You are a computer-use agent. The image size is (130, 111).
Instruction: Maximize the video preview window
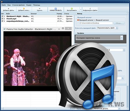[x=63, y=29]
